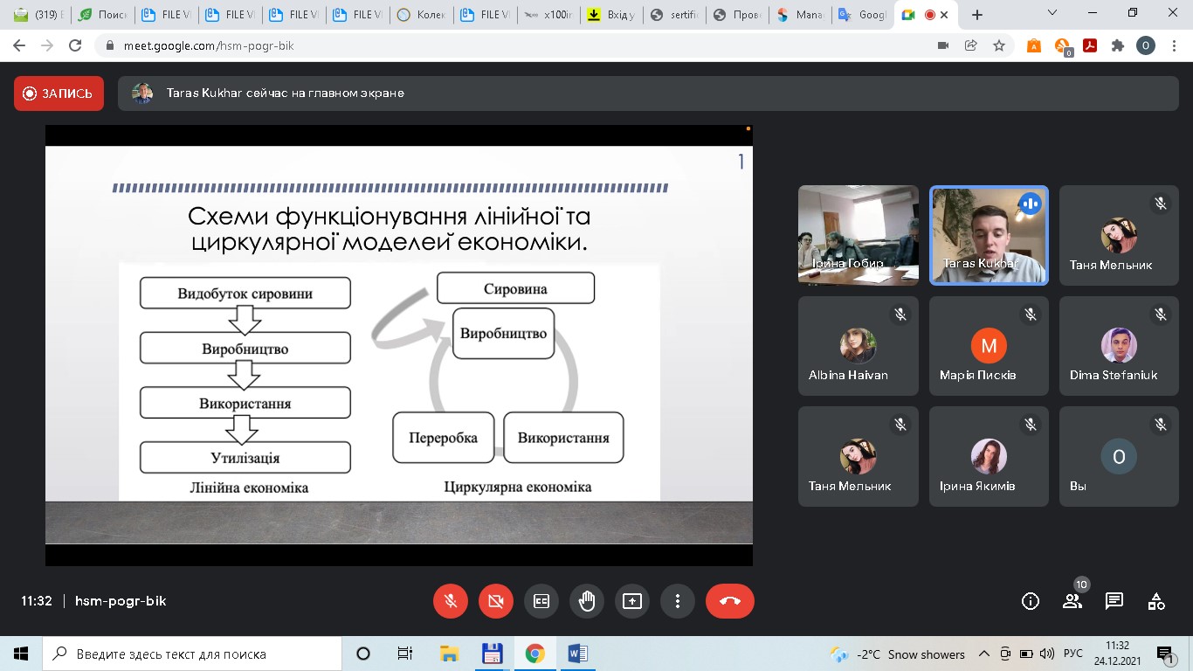
Task: Switch to the 'sertific' tab
Action: (676, 15)
